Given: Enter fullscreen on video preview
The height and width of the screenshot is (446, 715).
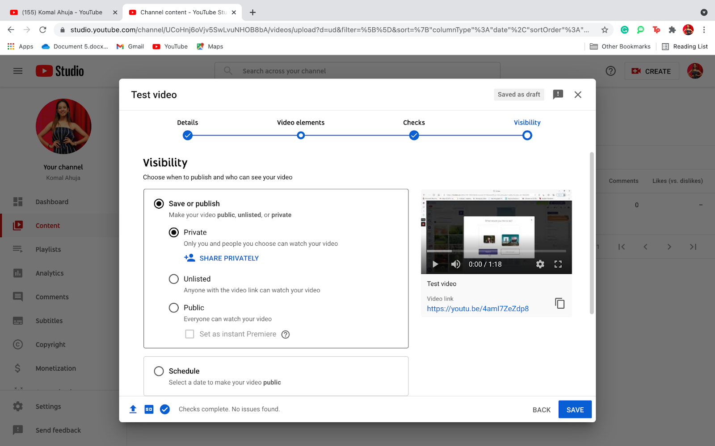Looking at the screenshot, I should coord(558,264).
